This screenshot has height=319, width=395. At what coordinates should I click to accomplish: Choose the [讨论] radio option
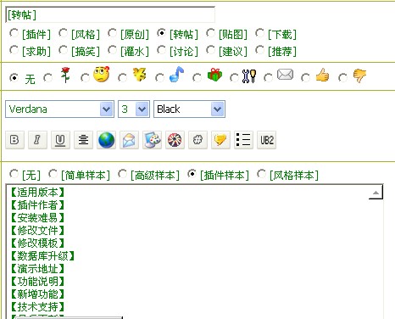tap(161, 50)
